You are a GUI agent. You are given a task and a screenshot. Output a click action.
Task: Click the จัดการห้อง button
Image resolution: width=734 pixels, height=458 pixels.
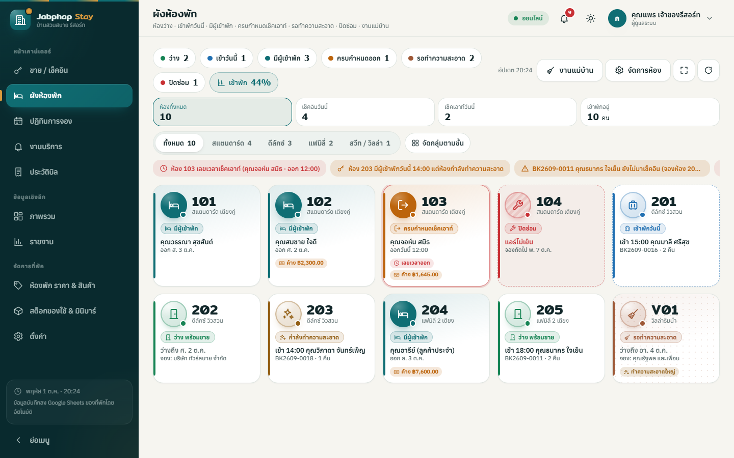click(x=638, y=70)
